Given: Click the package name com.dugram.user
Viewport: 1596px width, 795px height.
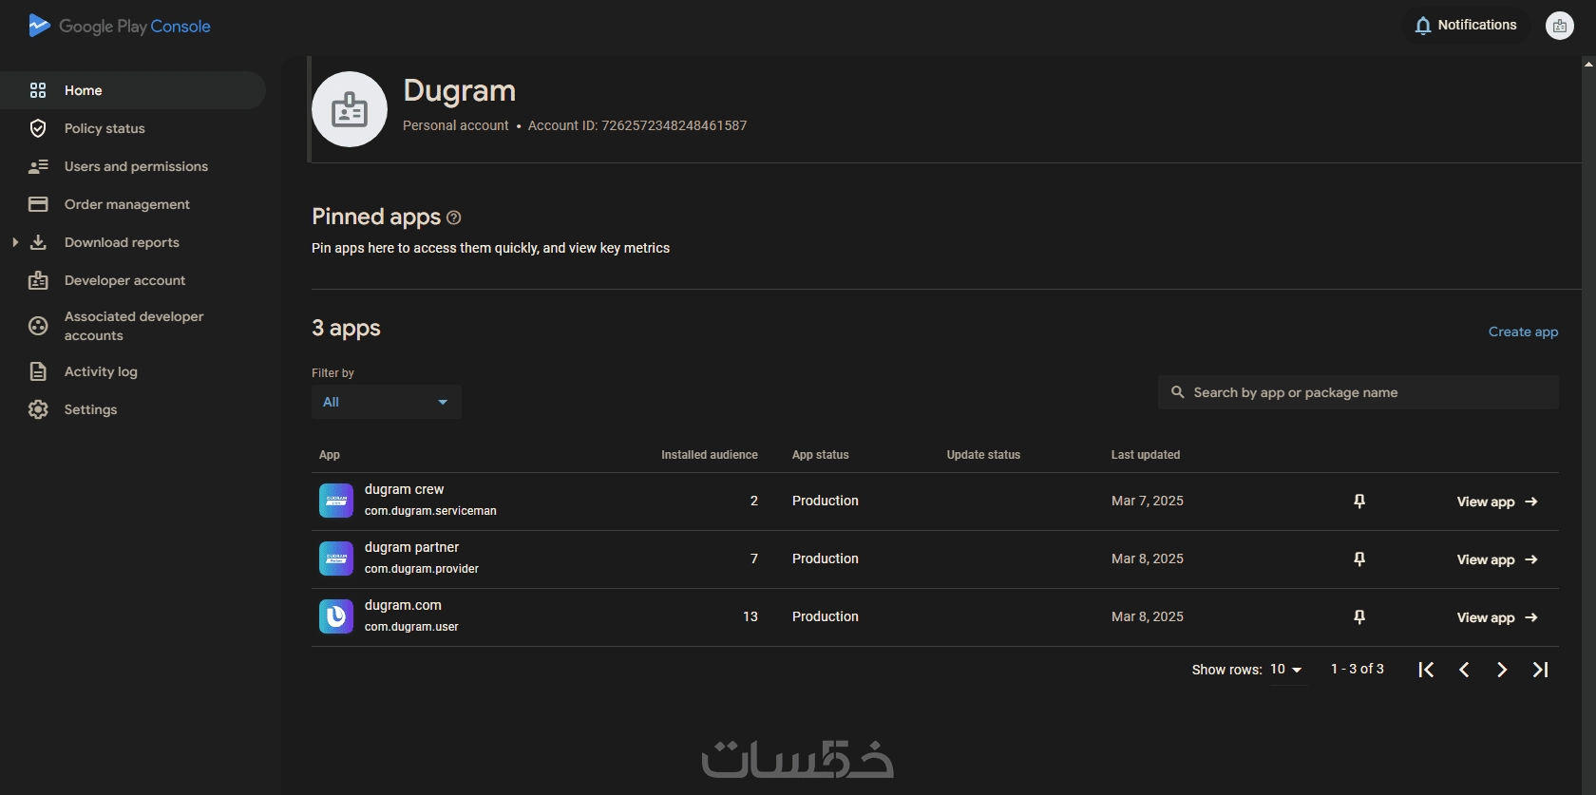Looking at the screenshot, I should click(x=411, y=627).
